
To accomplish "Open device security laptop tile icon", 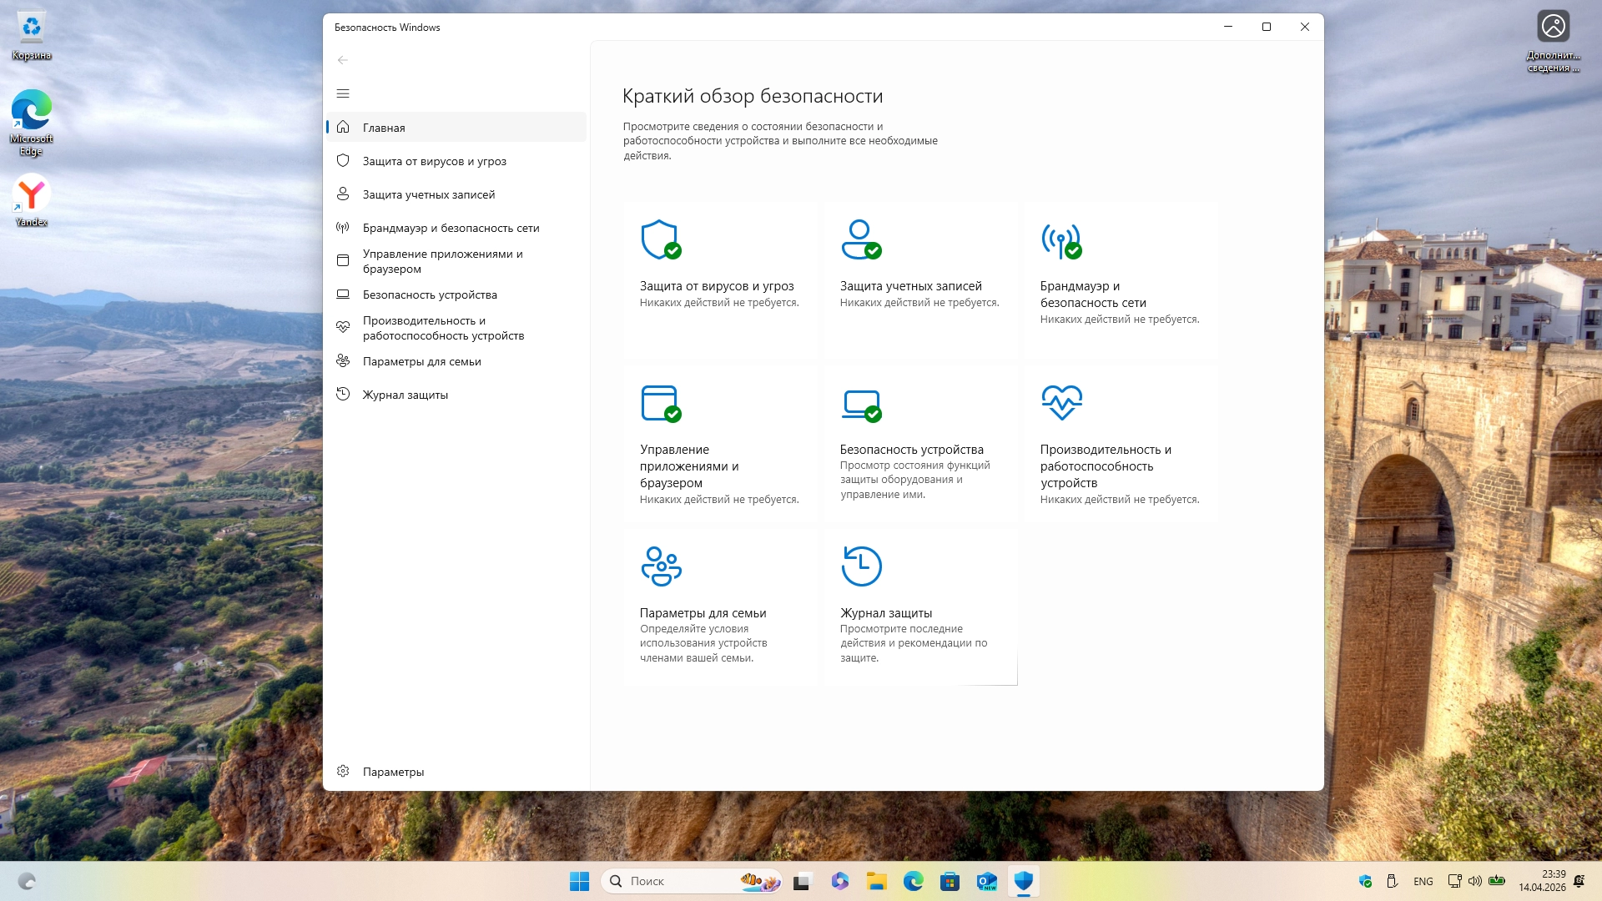I will pos(860,403).
